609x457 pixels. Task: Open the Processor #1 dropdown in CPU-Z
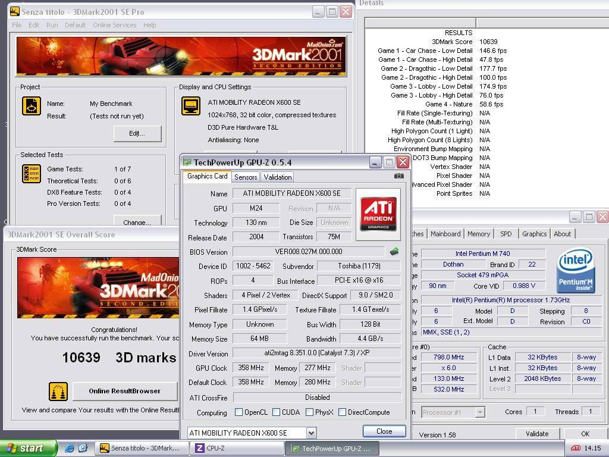coord(480,412)
